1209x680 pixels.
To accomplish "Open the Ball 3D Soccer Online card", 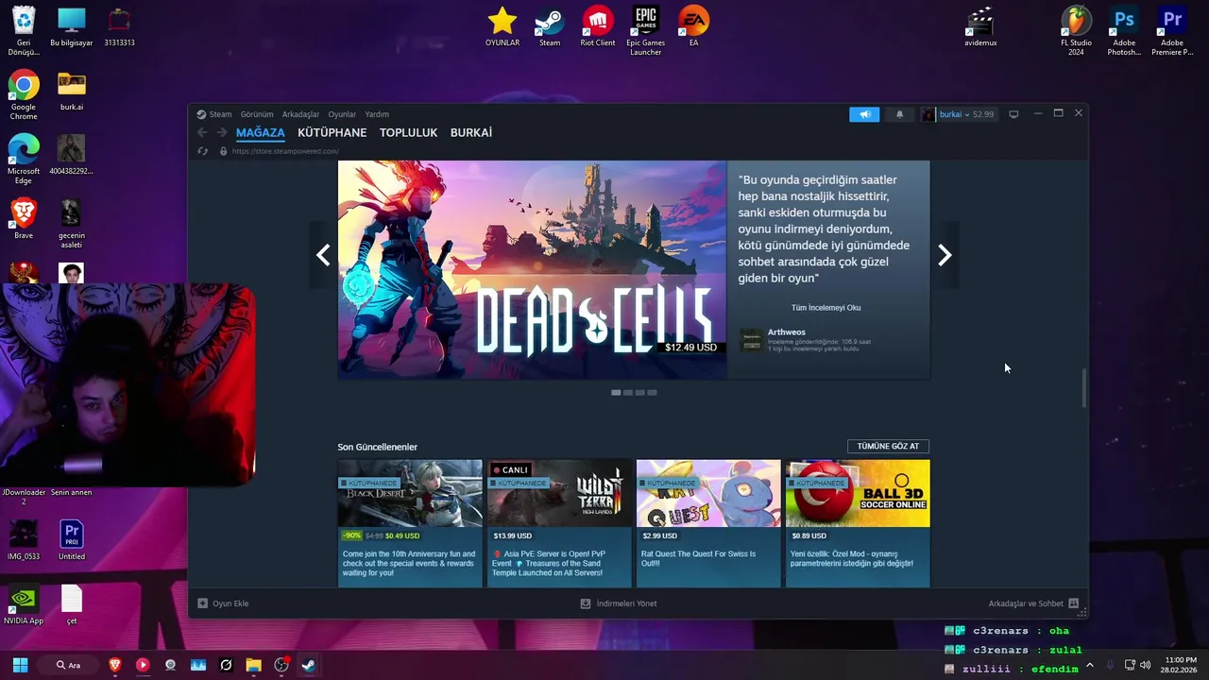I will pyautogui.click(x=858, y=523).
